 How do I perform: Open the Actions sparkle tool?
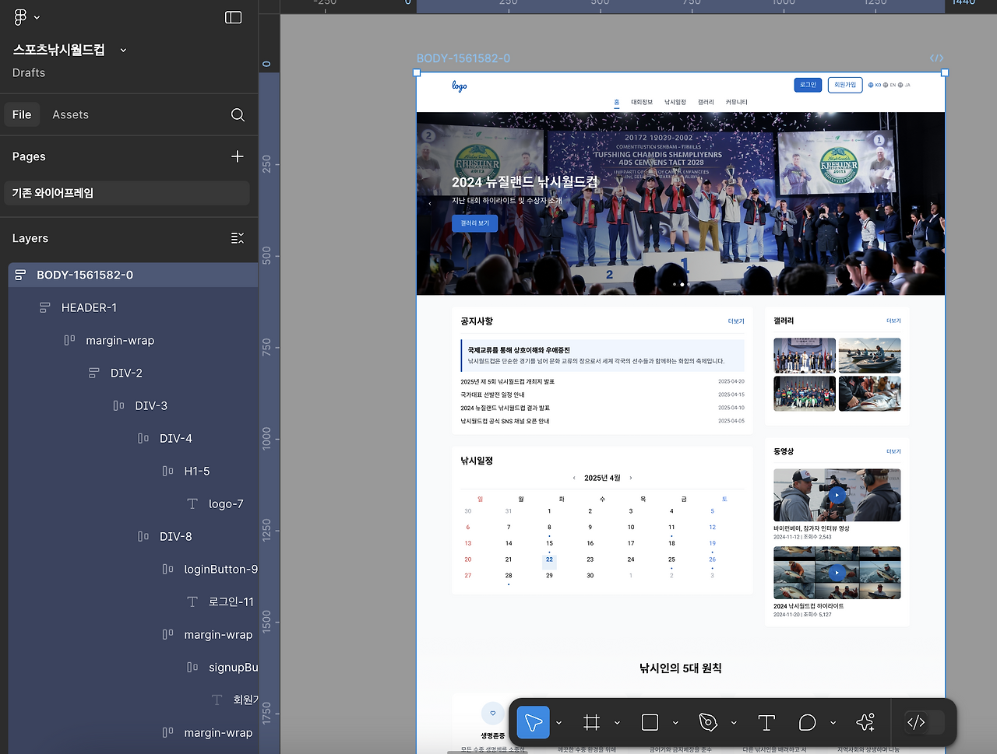[x=865, y=723]
